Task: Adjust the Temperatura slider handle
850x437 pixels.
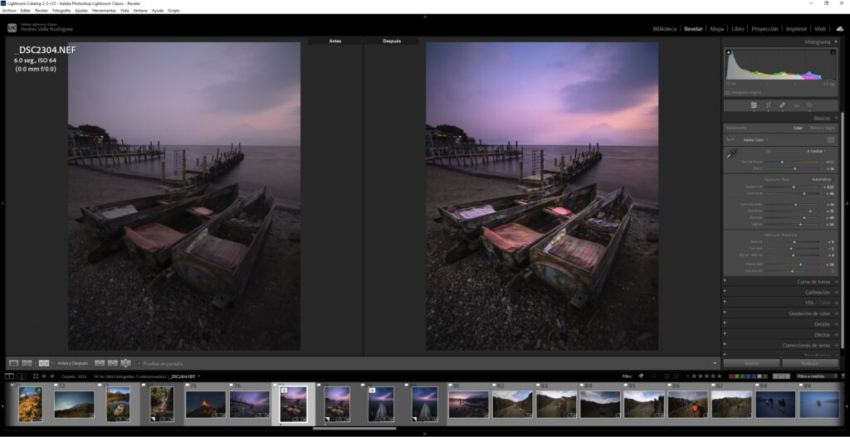Action: (782, 162)
